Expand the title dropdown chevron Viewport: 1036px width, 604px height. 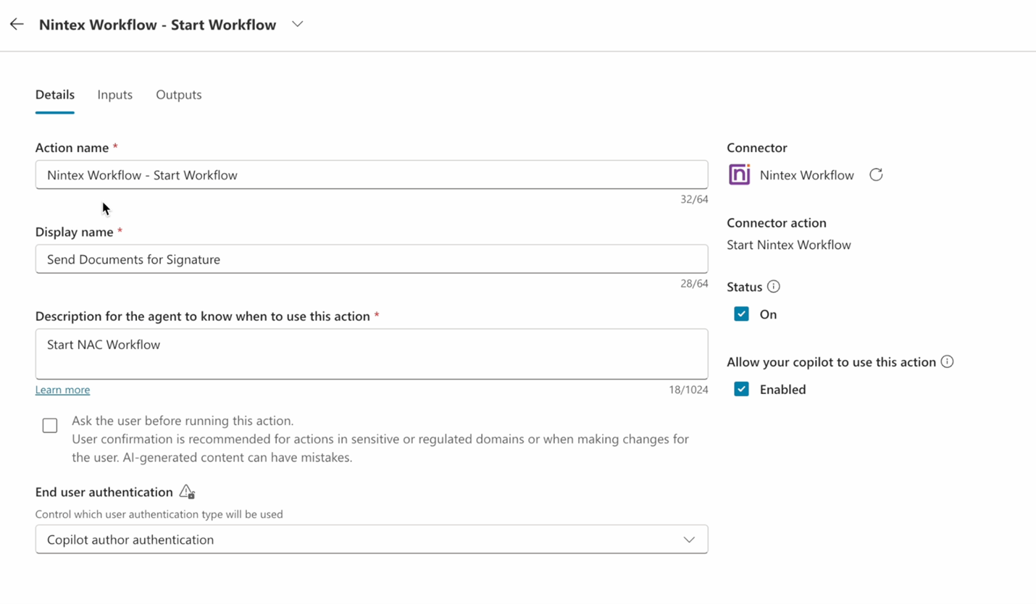(x=297, y=24)
